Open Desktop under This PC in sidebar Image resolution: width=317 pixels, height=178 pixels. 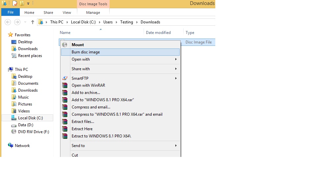click(x=25, y=76)
